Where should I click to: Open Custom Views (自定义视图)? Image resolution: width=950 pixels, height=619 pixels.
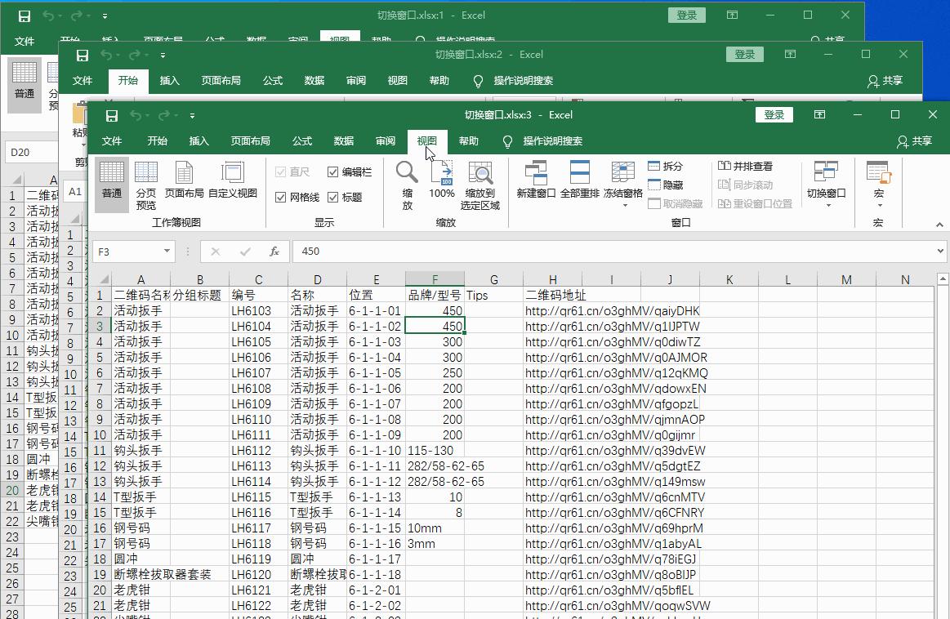pos(232,183)
